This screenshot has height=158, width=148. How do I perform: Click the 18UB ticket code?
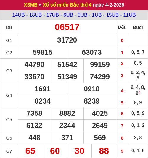36,15
